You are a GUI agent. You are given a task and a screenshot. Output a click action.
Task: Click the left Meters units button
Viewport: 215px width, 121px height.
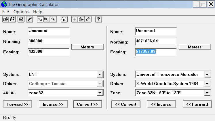click(x=87, y=47)
